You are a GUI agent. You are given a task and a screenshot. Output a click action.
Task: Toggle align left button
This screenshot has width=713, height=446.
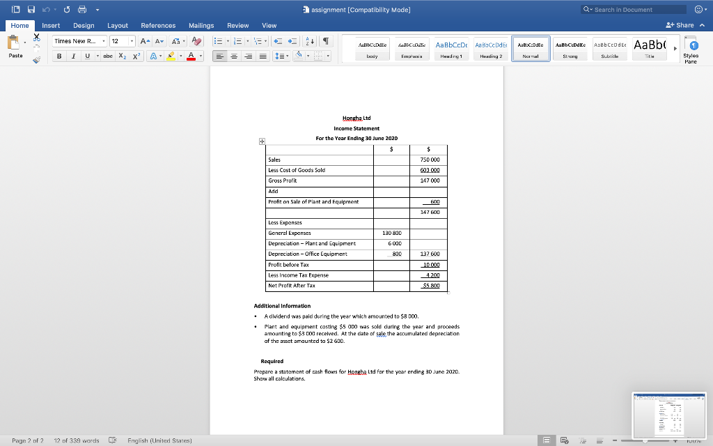point(219,56)
